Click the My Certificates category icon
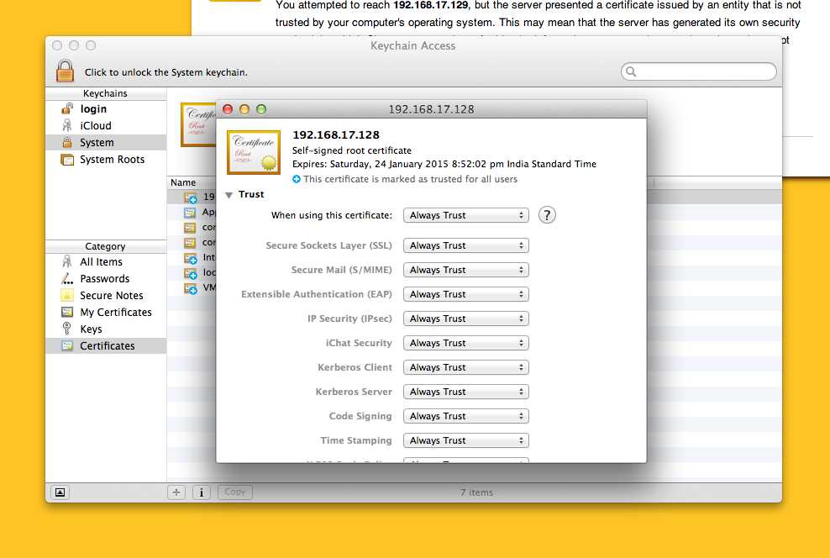Viewport: 830px width, 558px height. pyautogui.click(x=67, y=313)
